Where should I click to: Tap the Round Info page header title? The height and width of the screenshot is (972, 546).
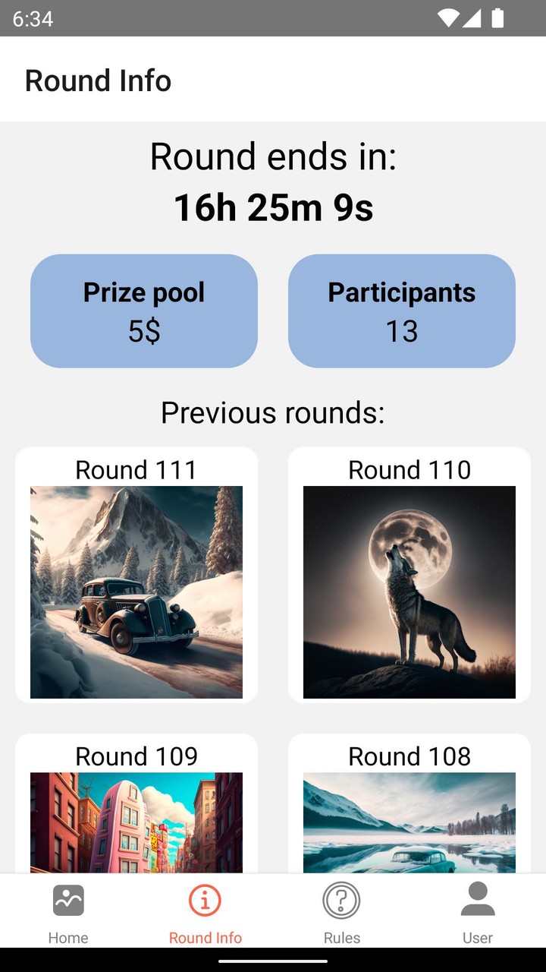[x=98, y=80]
